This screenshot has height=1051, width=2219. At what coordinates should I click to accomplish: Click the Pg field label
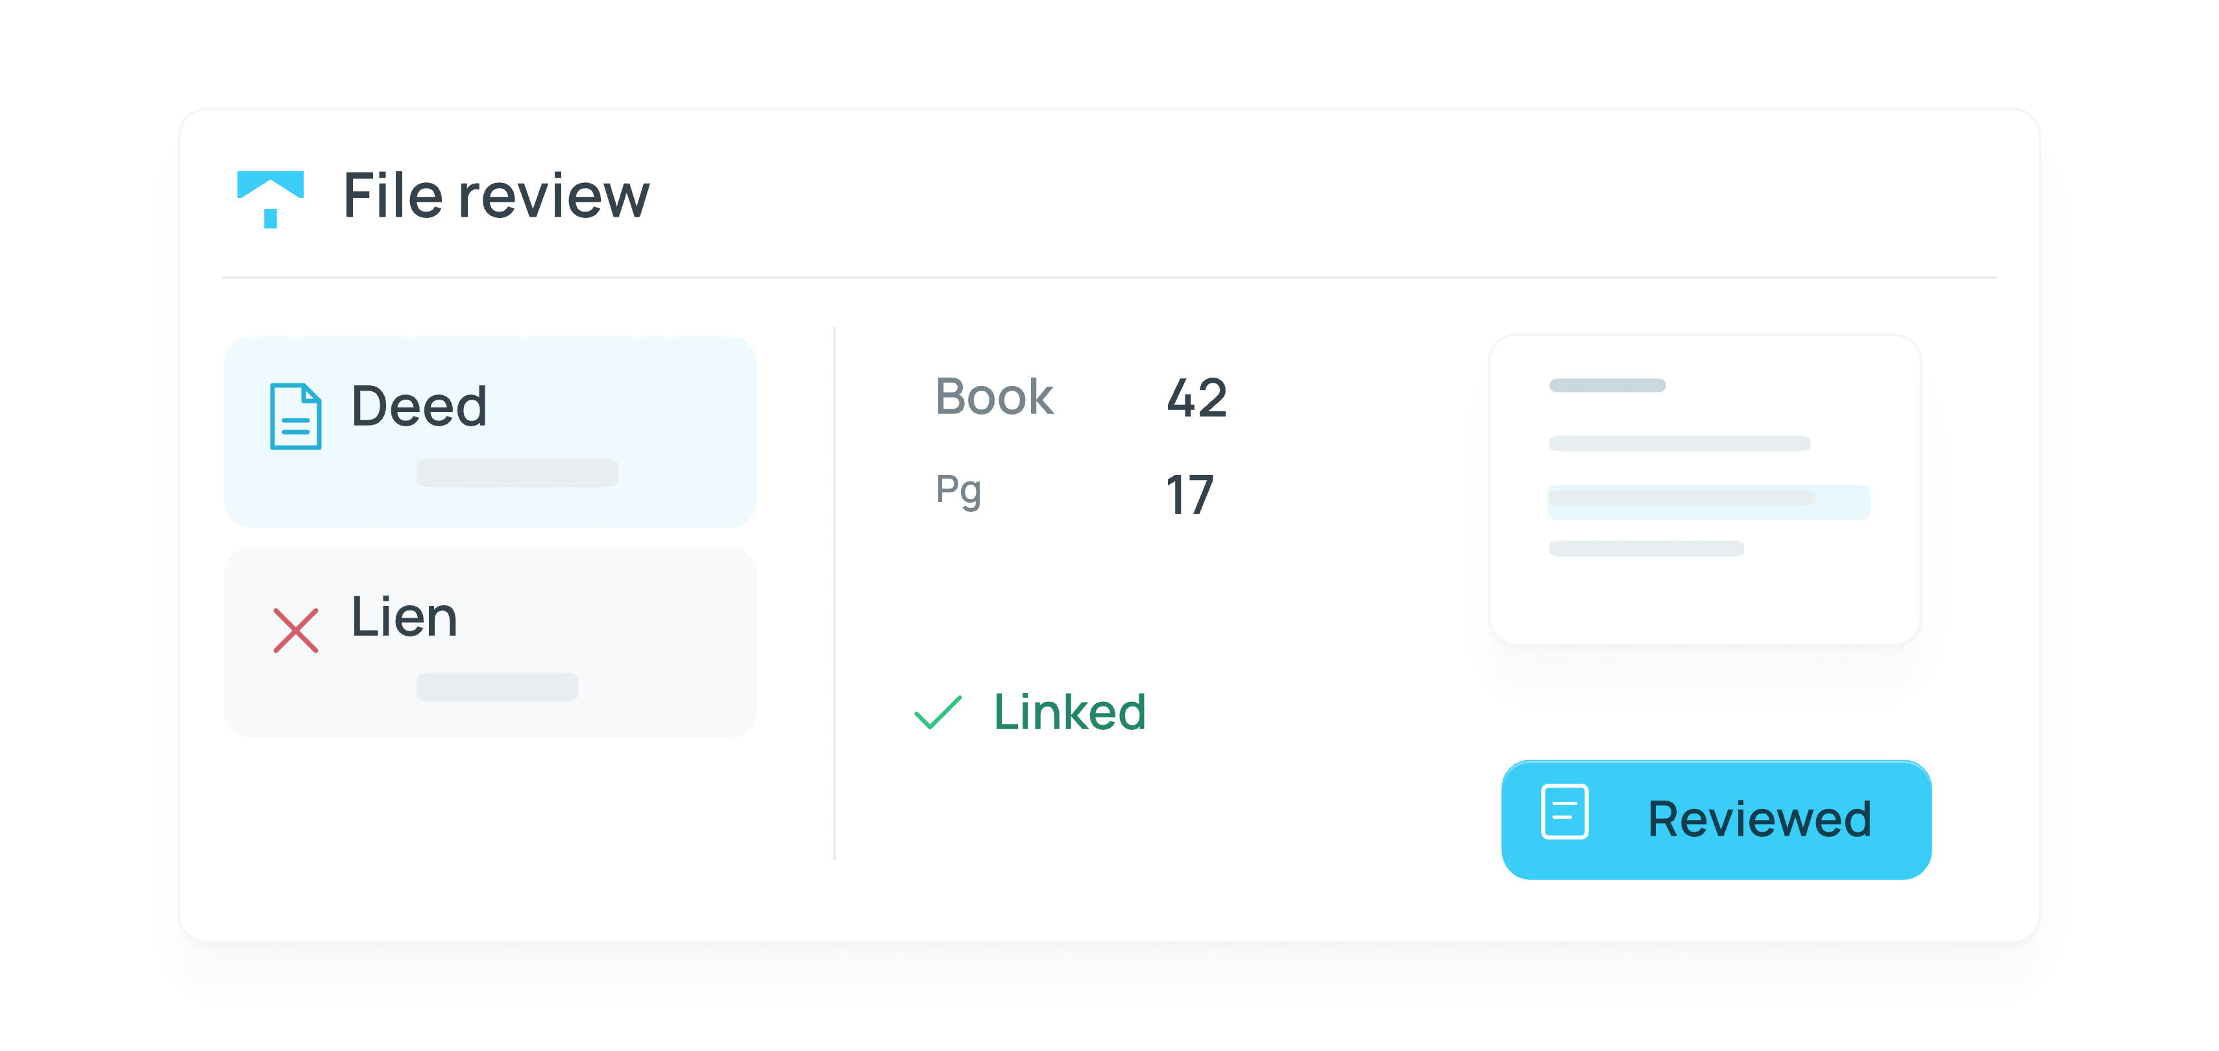(958, 491)
